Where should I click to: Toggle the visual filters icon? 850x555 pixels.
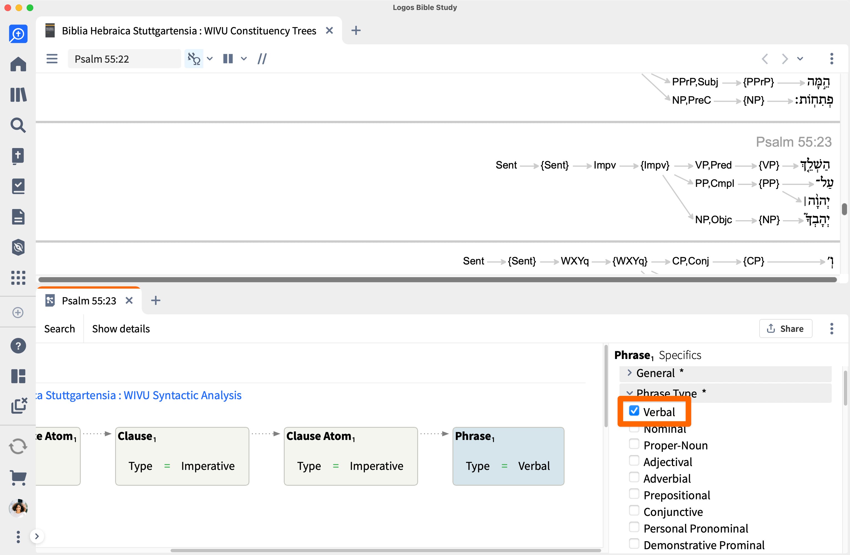tap(194, 58)
